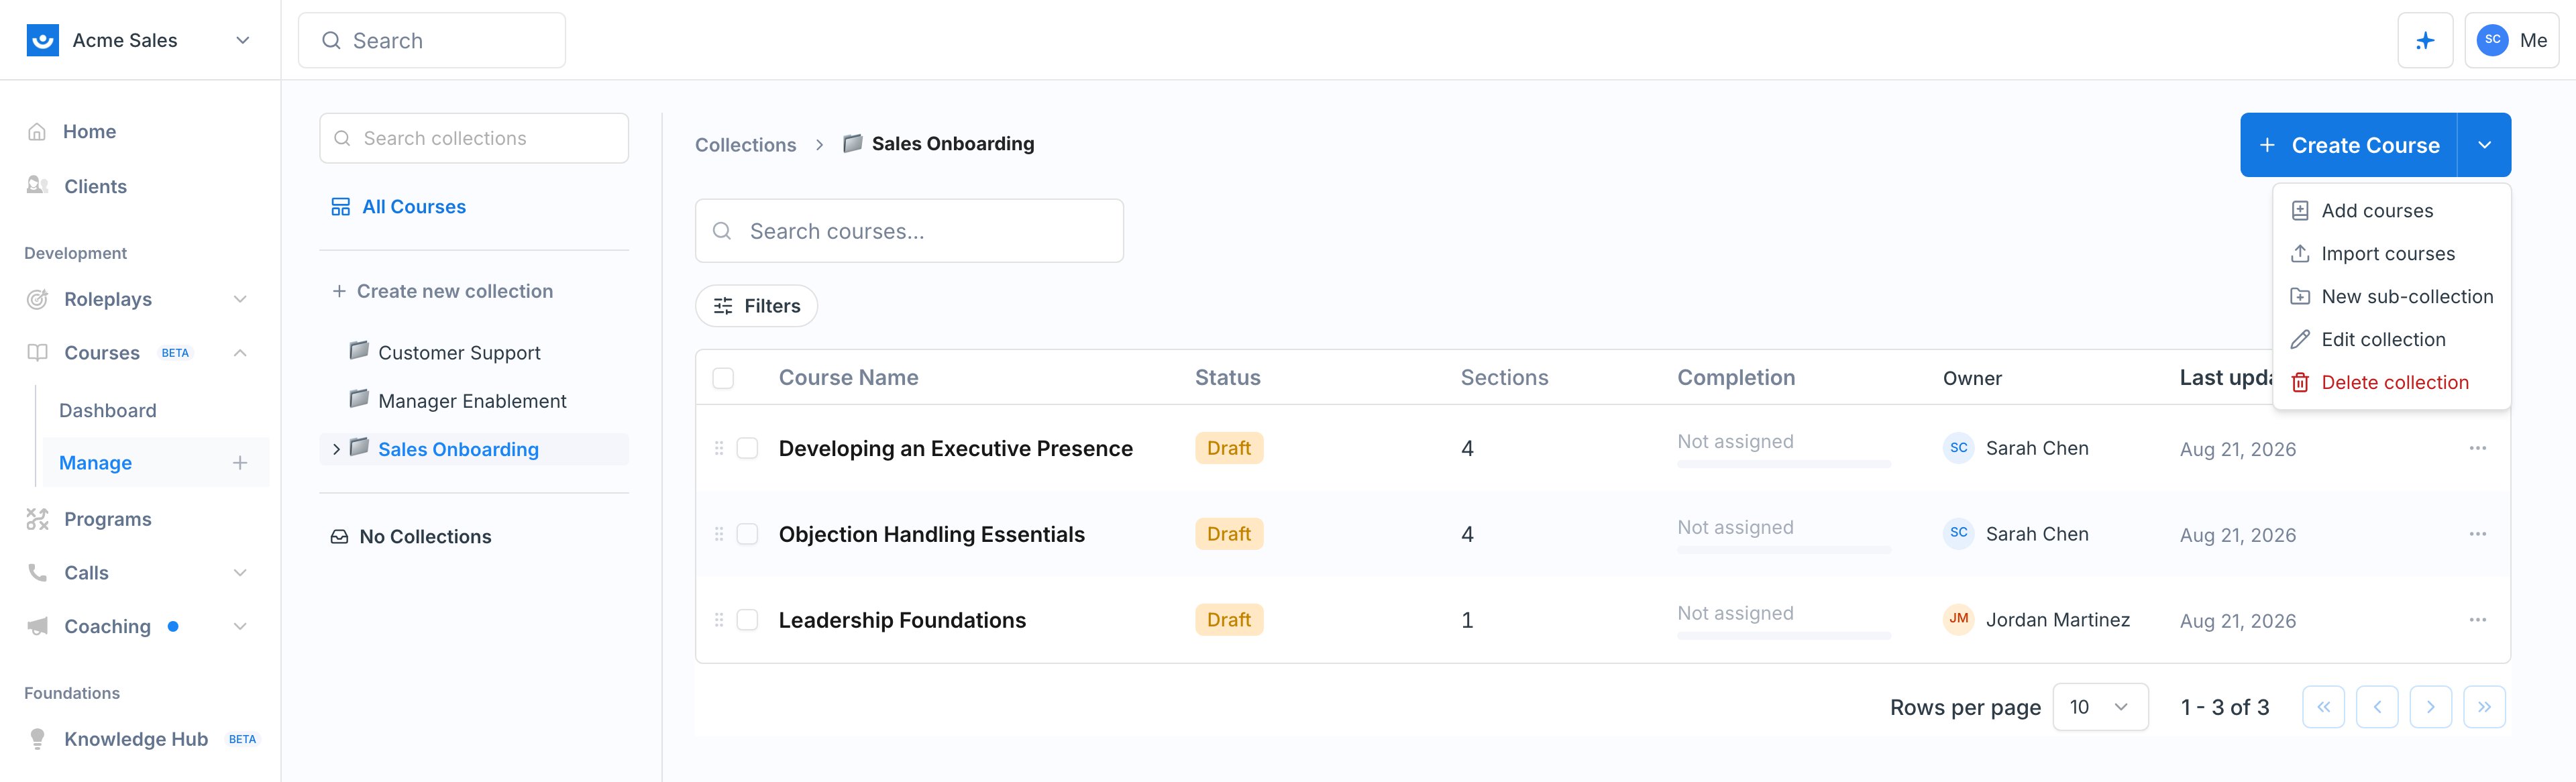Open the Dashboard sub-item
This screenshot has height=782, width=2576.
point(108,411)
